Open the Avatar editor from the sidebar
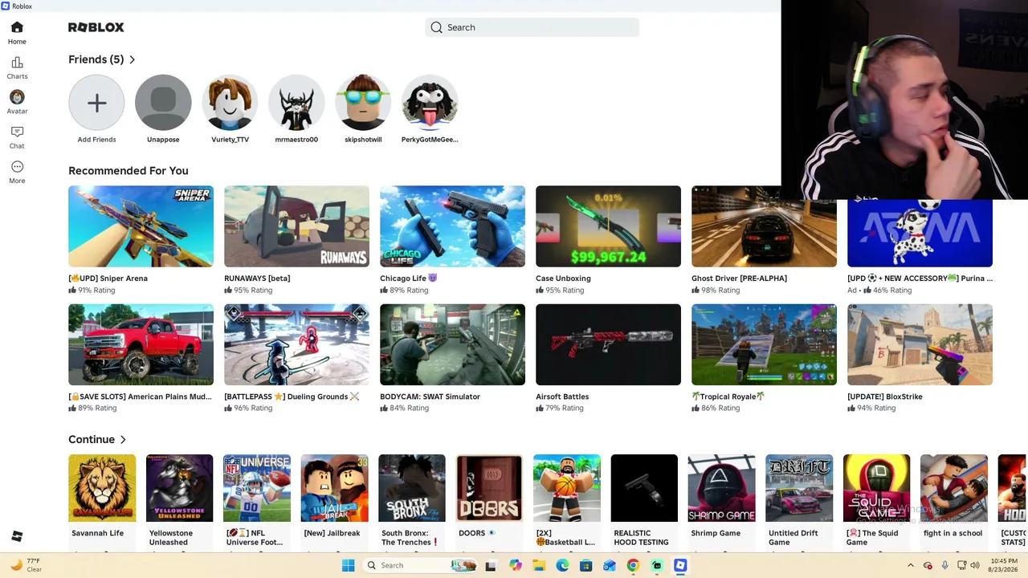 [17, 102]
